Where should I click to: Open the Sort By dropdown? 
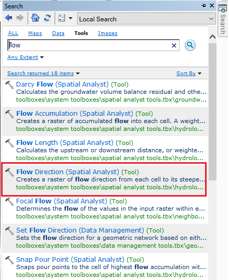coord(189,74)
